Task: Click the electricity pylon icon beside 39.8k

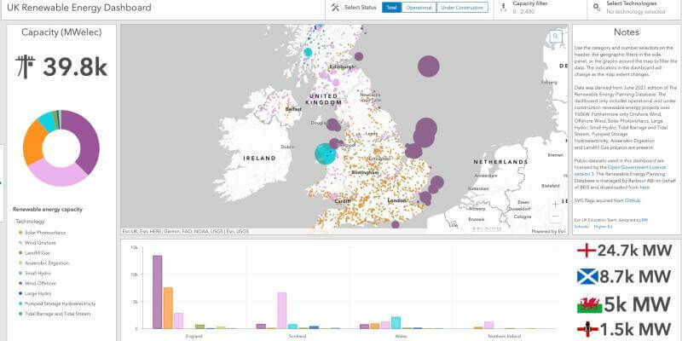Action: coord(26,66)
